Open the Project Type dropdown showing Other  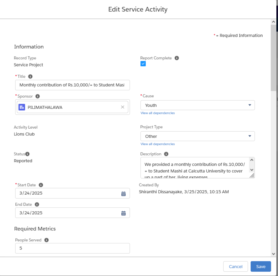pos(198,136)
